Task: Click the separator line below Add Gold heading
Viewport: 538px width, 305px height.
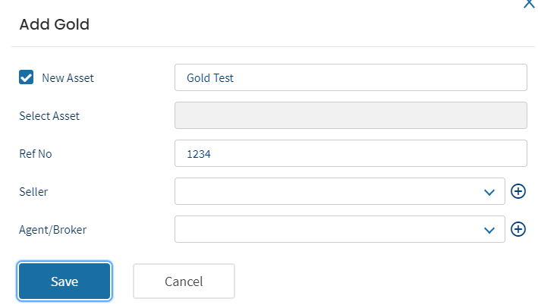Action: tap(272, 46)
